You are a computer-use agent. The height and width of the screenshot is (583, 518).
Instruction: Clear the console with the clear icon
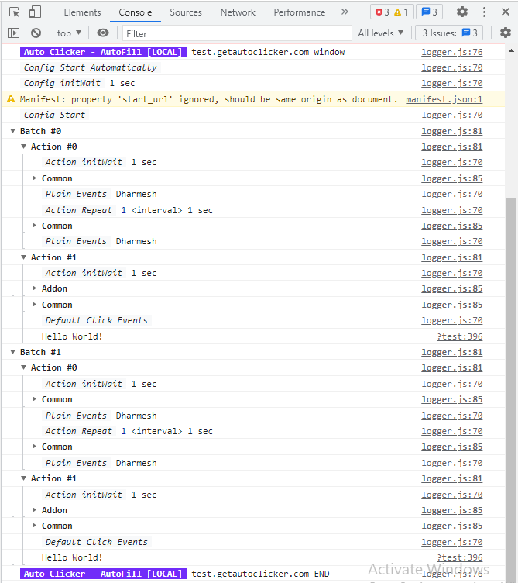coord(36,33)
